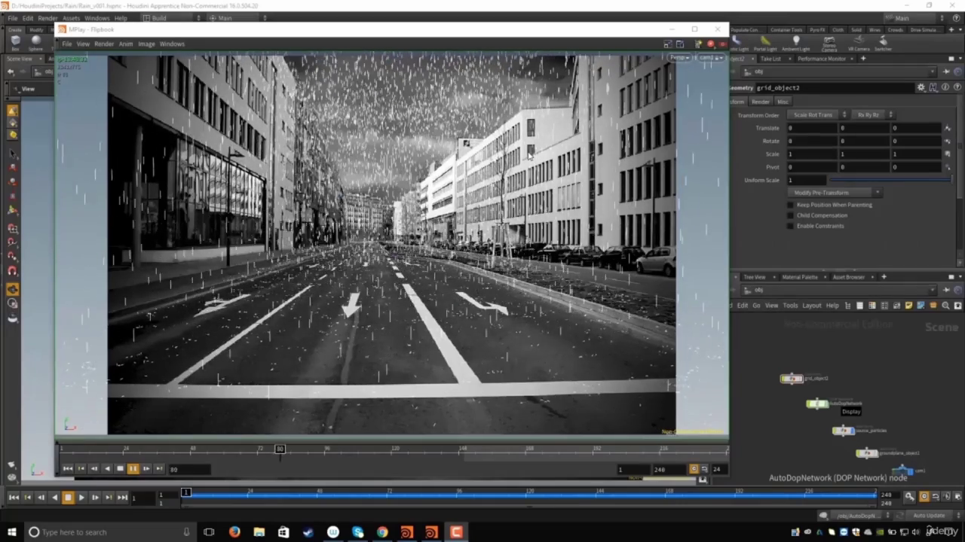The image size is (965, 542).
Task: Open network editor Tools menu
Action: (x=790, y=306)
